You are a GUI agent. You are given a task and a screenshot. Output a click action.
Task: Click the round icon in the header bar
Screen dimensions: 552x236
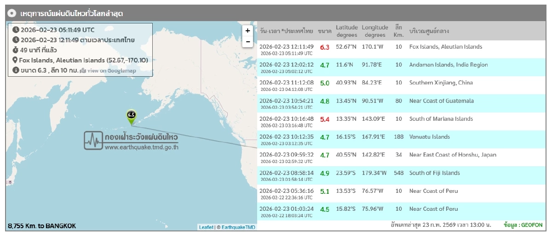coord(13,13)
